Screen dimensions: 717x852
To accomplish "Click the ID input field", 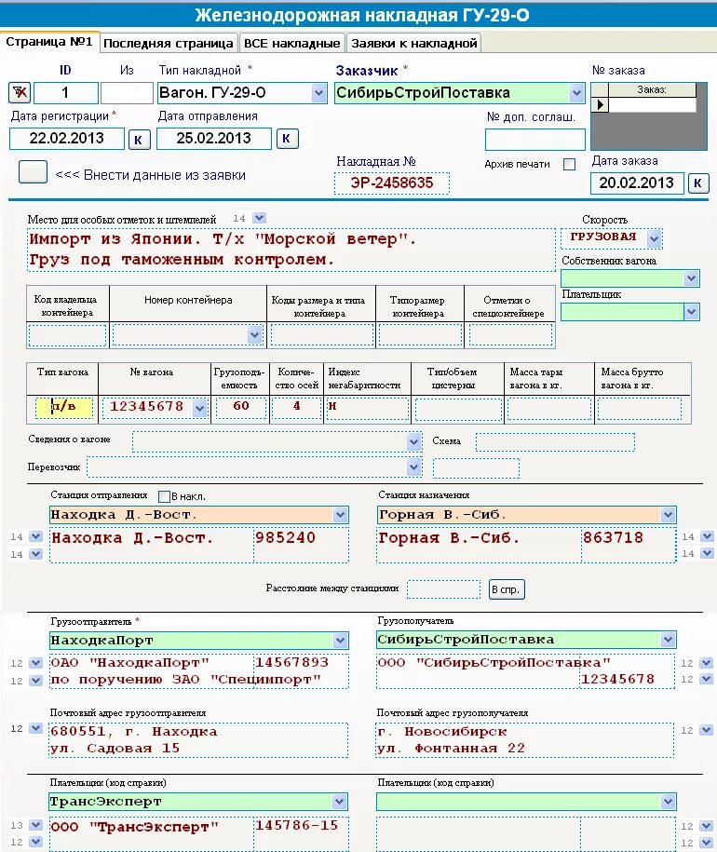I will pos(66,93).
